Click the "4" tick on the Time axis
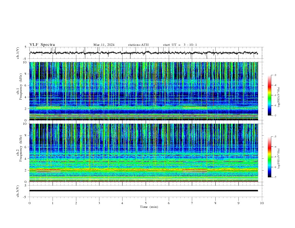The width and height of the screenshot is (295, 228). (122, 203)
